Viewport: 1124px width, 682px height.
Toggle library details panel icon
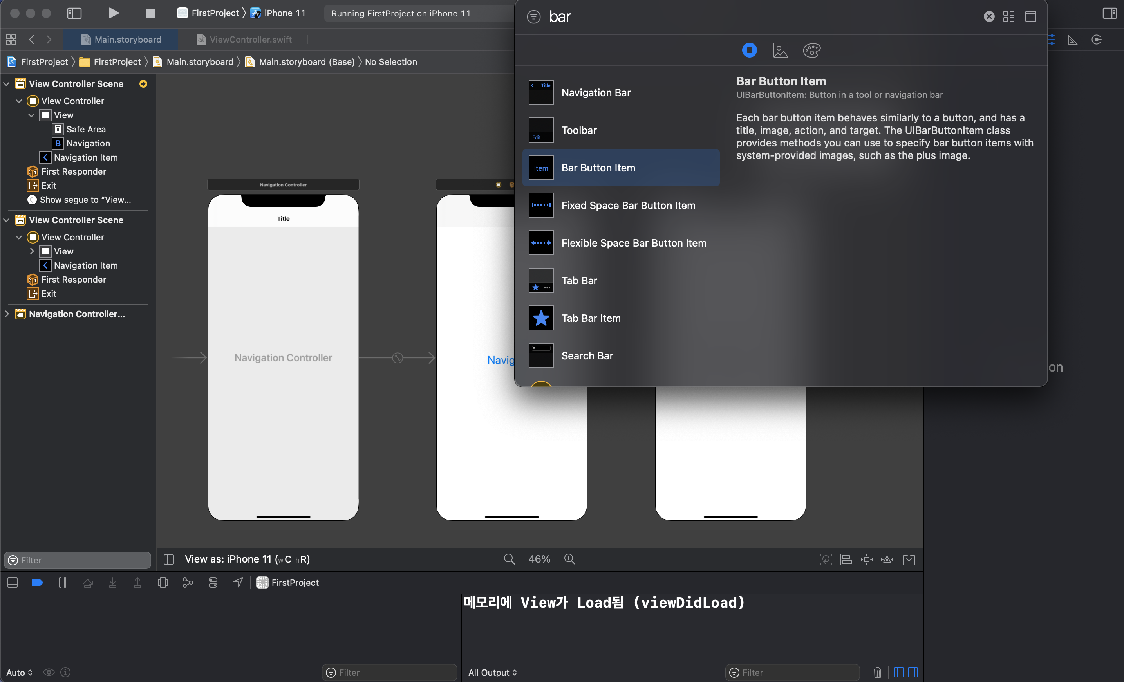click(1030, 16)
